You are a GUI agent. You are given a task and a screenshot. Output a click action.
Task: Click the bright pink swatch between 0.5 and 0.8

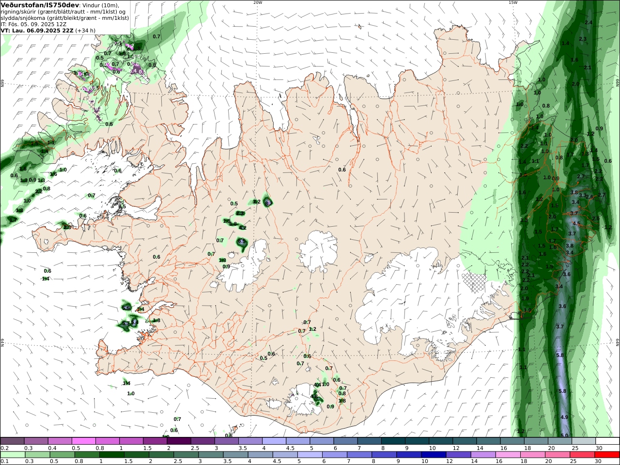pos(83,441)
